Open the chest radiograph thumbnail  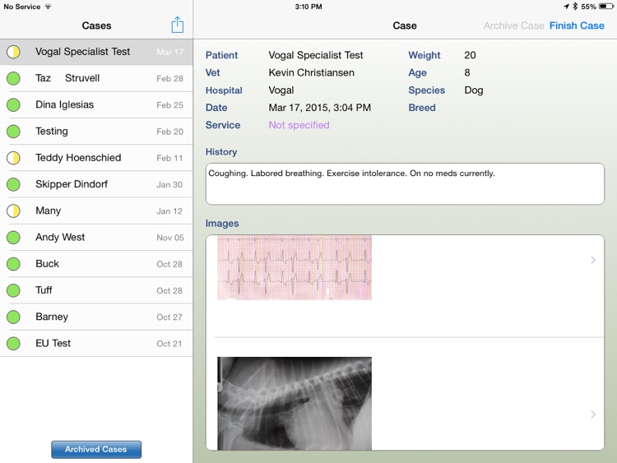295,403
